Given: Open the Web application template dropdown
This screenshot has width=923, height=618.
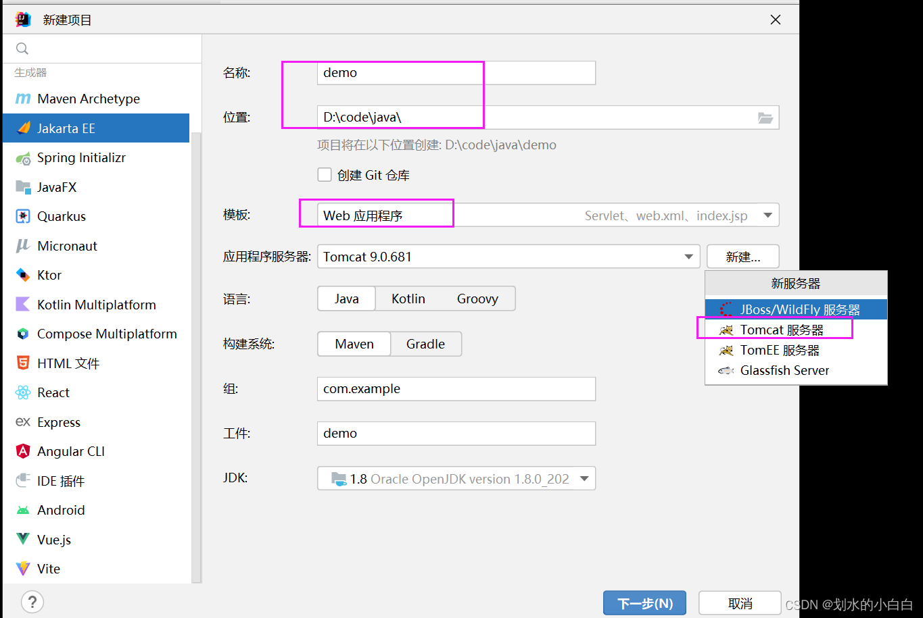Looking at the screenshot, I should point(548,215).
